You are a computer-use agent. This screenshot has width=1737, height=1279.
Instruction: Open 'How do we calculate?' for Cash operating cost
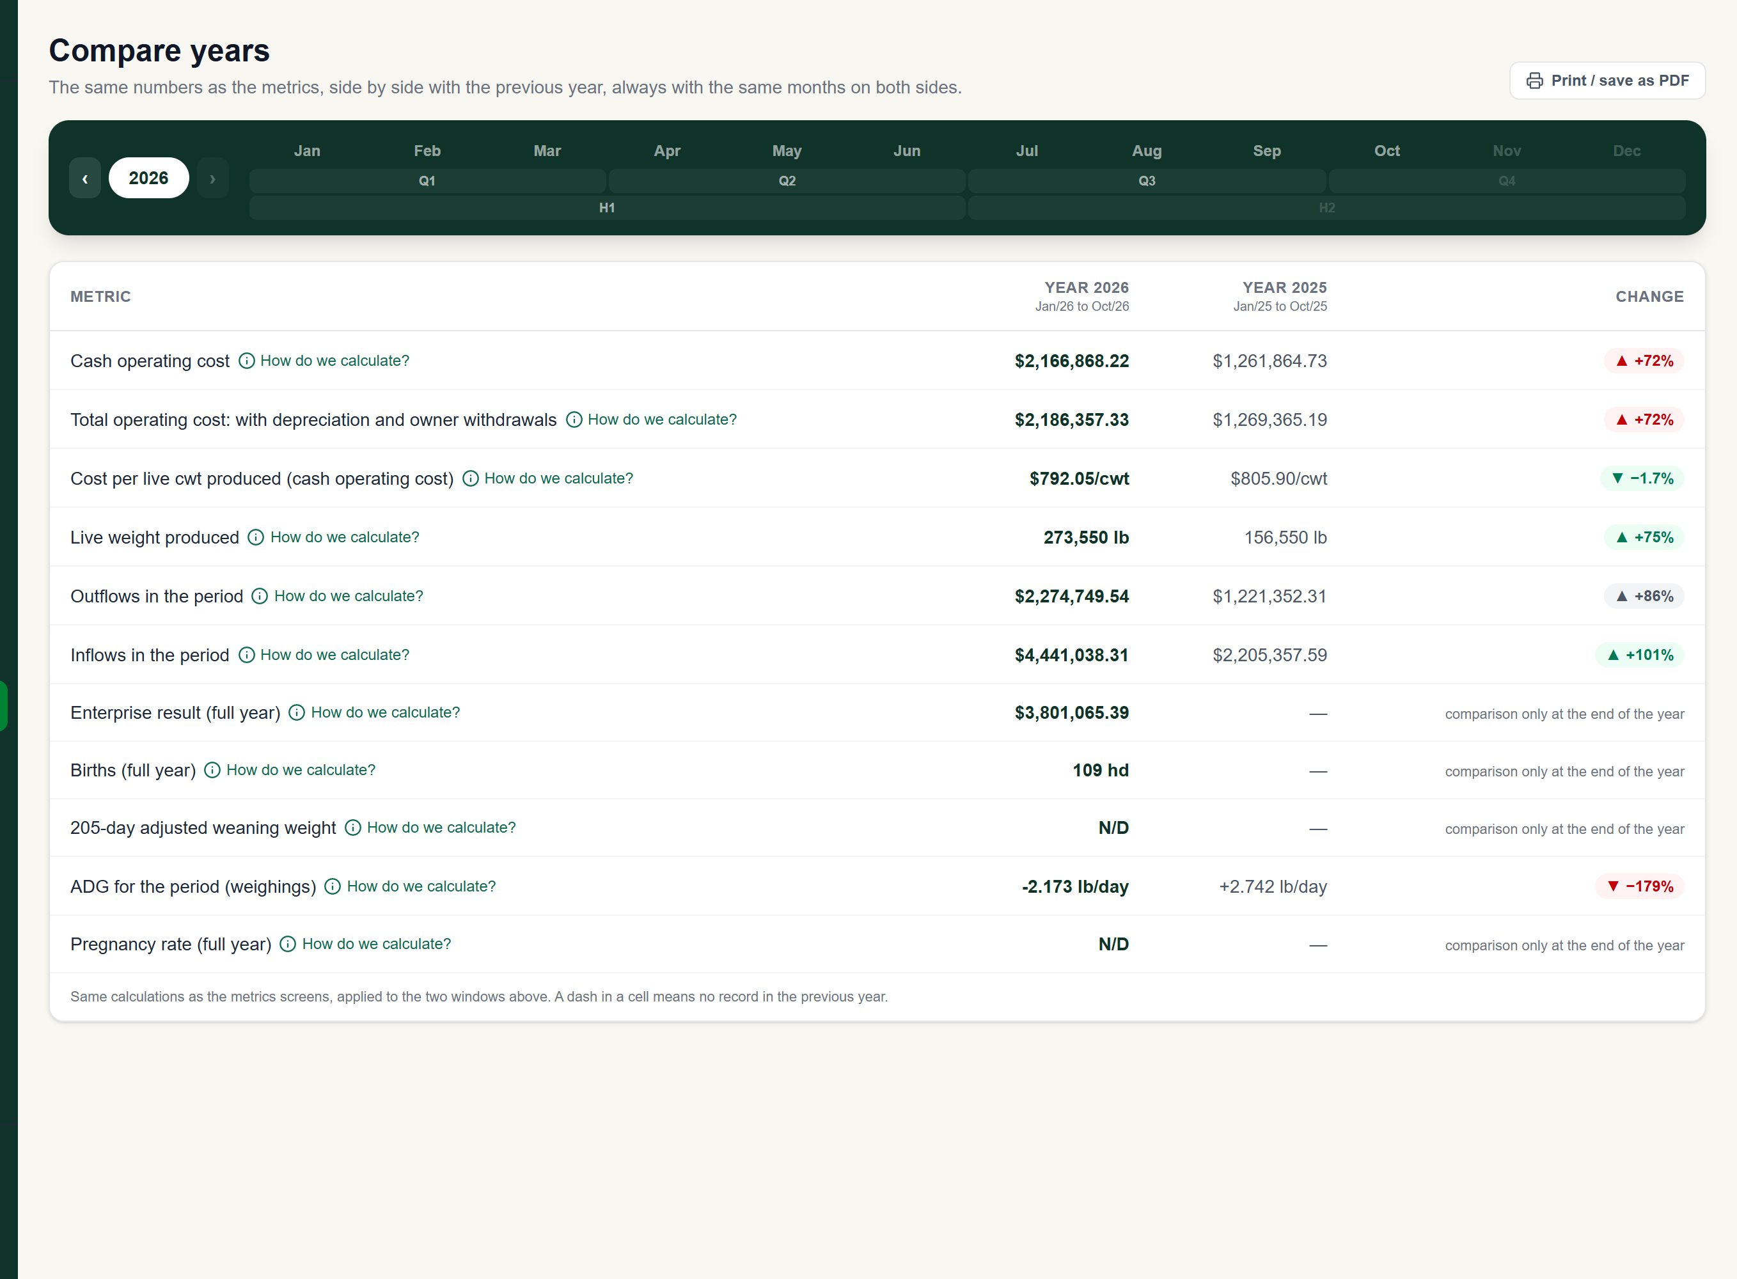coord(334,361)
